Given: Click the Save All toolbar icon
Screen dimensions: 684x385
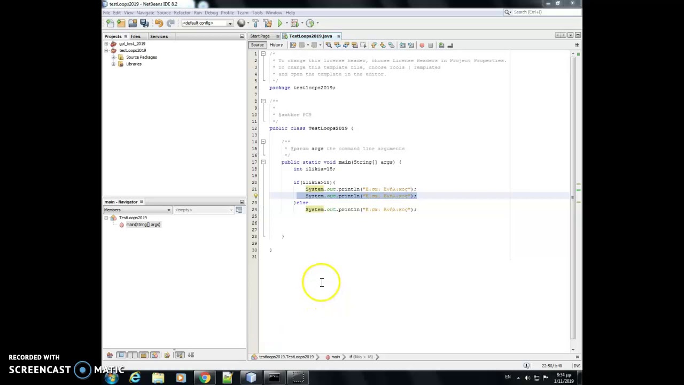Looking at the screenshot, I should click(144, 23).
